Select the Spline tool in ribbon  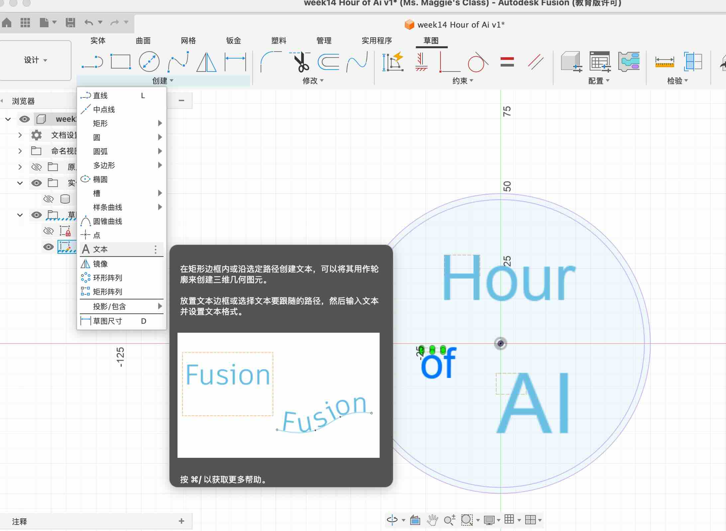(x=178, y=62)
